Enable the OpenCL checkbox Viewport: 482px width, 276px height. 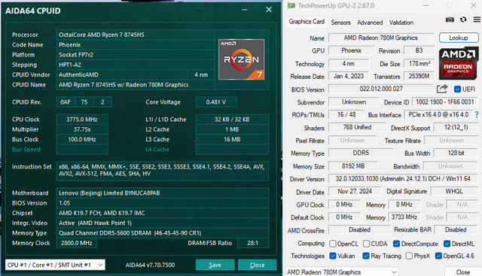(x=333, y=244)
